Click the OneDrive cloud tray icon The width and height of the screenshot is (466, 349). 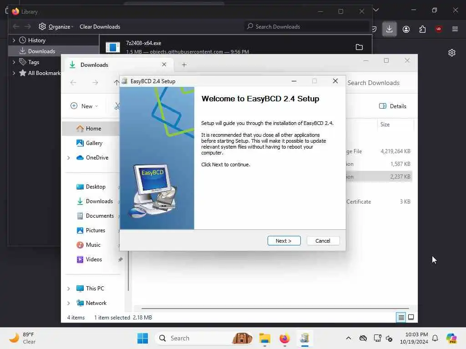pyautogui.click(x=363, y=338)
